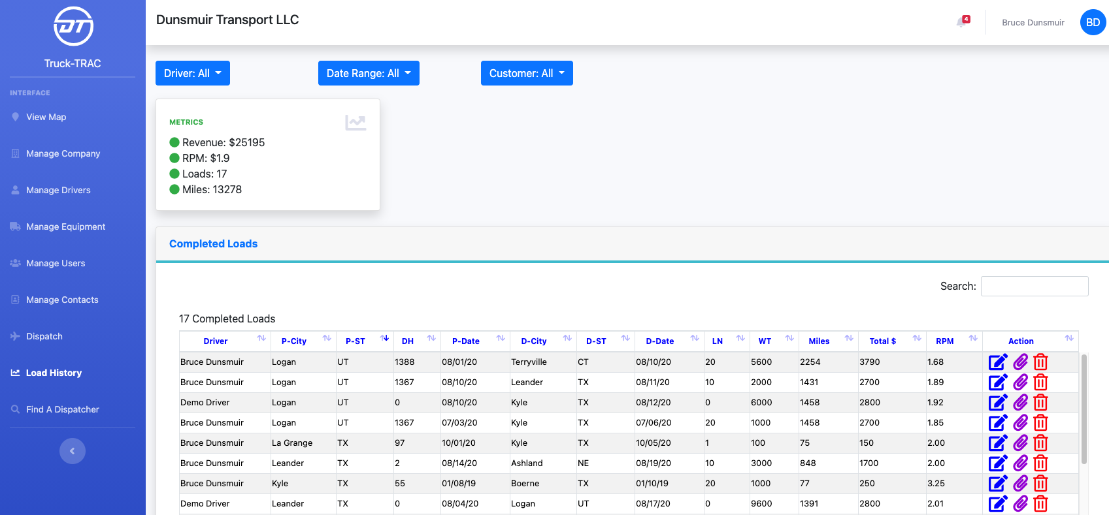The image size is (1109, 515).
Task: Open attachments for the Boerne load
Action: pos(1021,483)
